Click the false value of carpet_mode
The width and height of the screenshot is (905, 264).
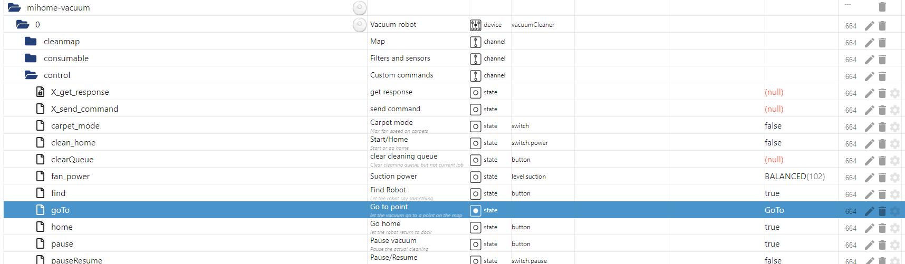[773, 126]
